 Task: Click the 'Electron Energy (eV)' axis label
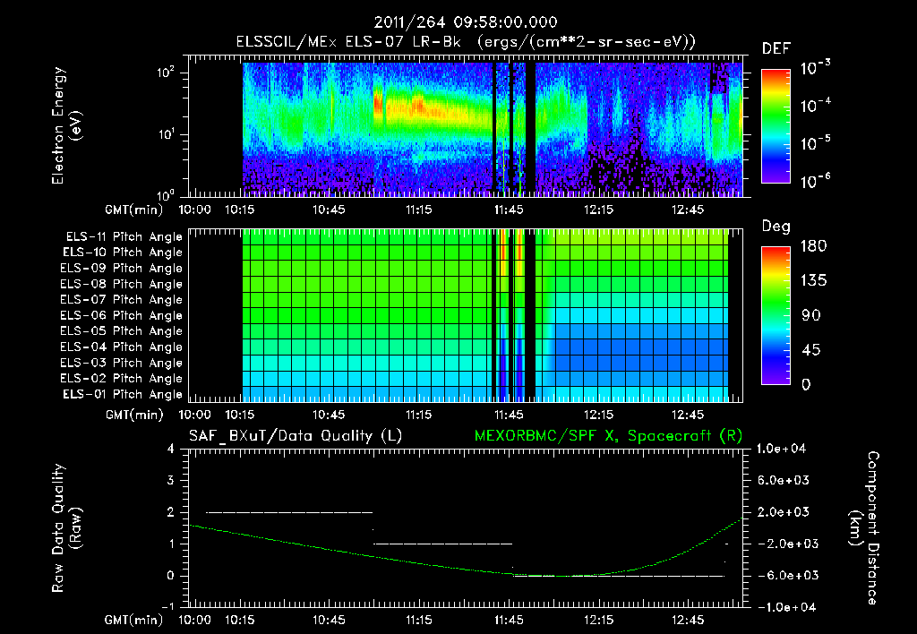tap(66, 125)
